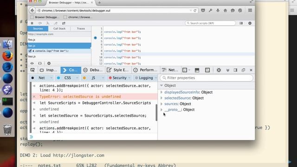The width and height of the screenshot is (297, 167).
Task: Click the element picker icon
Action: [x=32, y=70]
